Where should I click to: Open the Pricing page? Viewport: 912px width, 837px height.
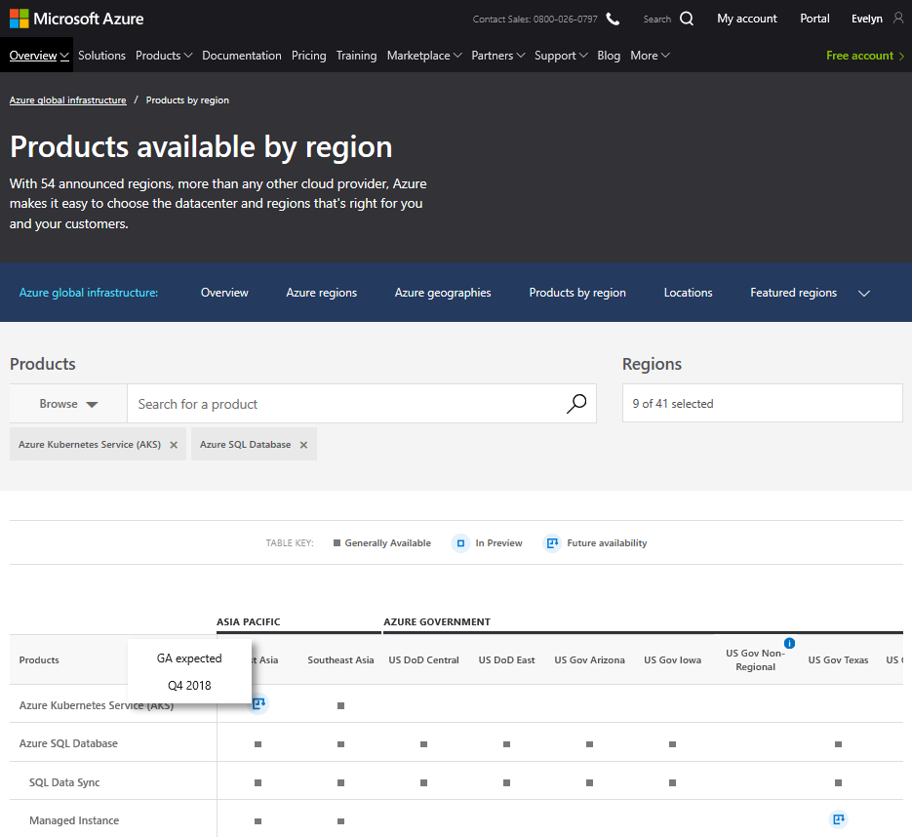coord(309,56)
